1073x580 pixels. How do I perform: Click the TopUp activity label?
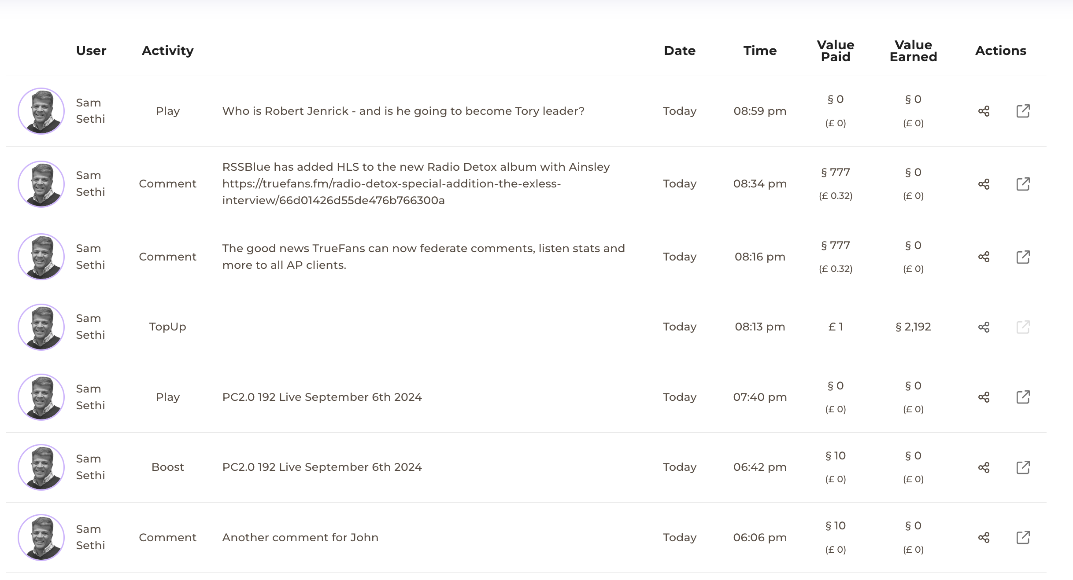[167, 327]
